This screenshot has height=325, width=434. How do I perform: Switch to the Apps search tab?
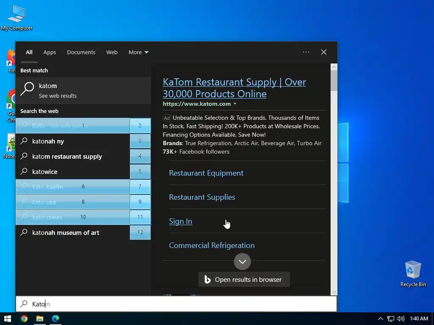click(50, 52)
